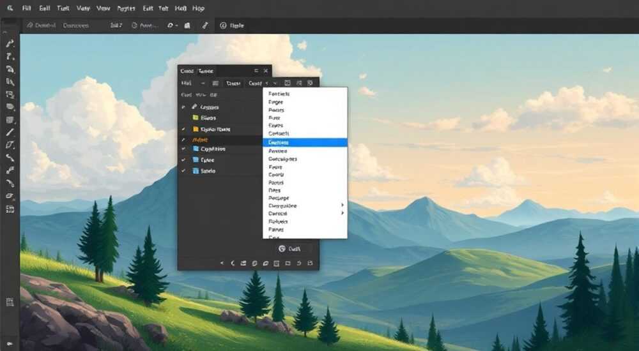Click the crescent icon in the panel's bottom row
The width and height of the screenshot is (639, 351).
coord(233,264)
